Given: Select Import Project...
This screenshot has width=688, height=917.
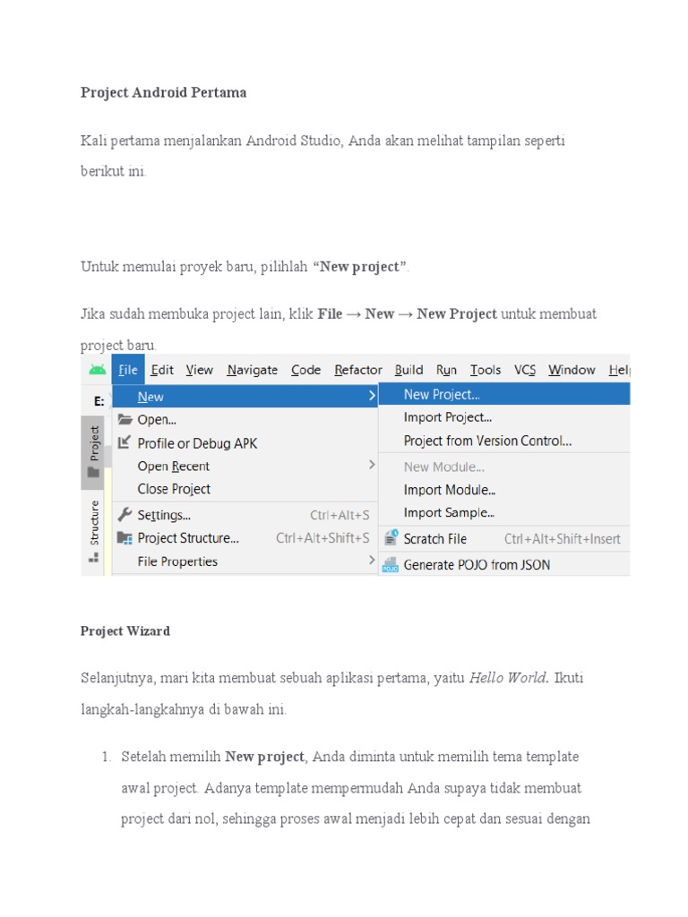Looking at the screenshot, I should pos(504,417).
